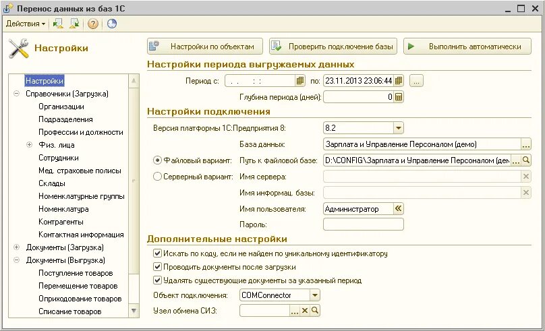The height and width of the screenshot is (331, 545).
Task: Clear the Имя информац. базы field
Action: pos(526,192)
